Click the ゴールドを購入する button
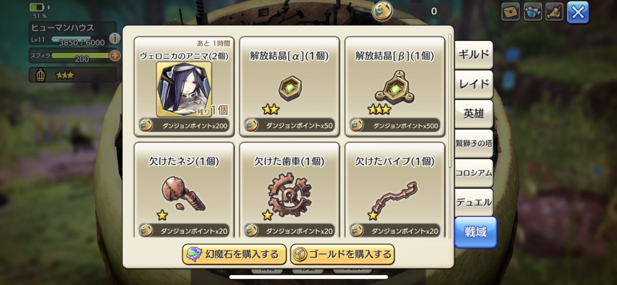The height and width of the screenshot is (285, 617). tap(342, 254)
